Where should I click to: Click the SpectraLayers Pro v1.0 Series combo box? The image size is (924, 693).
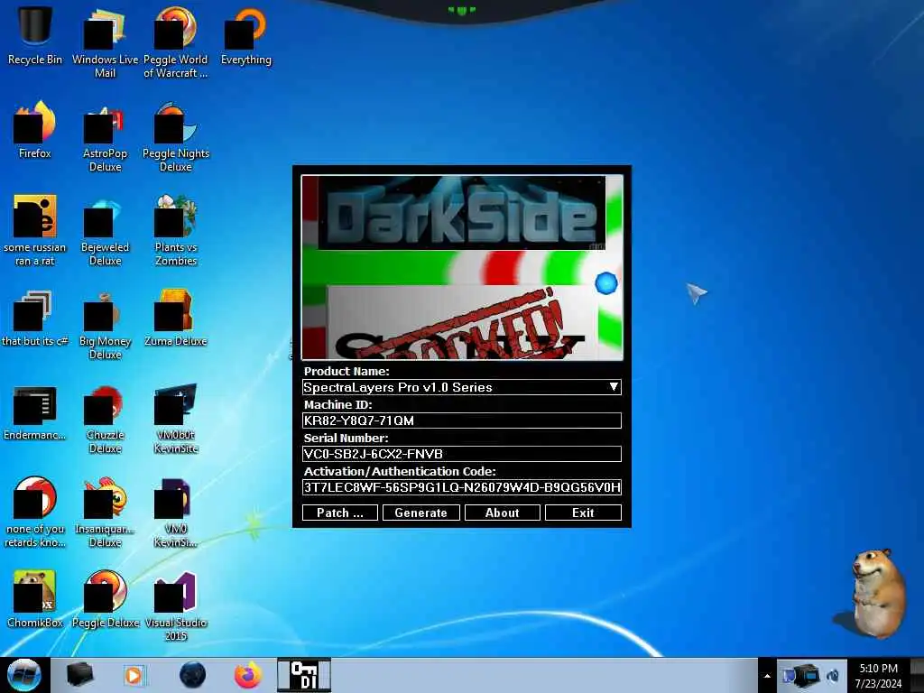pyautogui.click(x=461, y=387)
